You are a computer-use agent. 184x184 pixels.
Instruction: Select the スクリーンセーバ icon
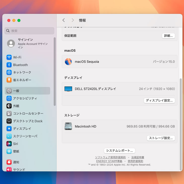9,136
